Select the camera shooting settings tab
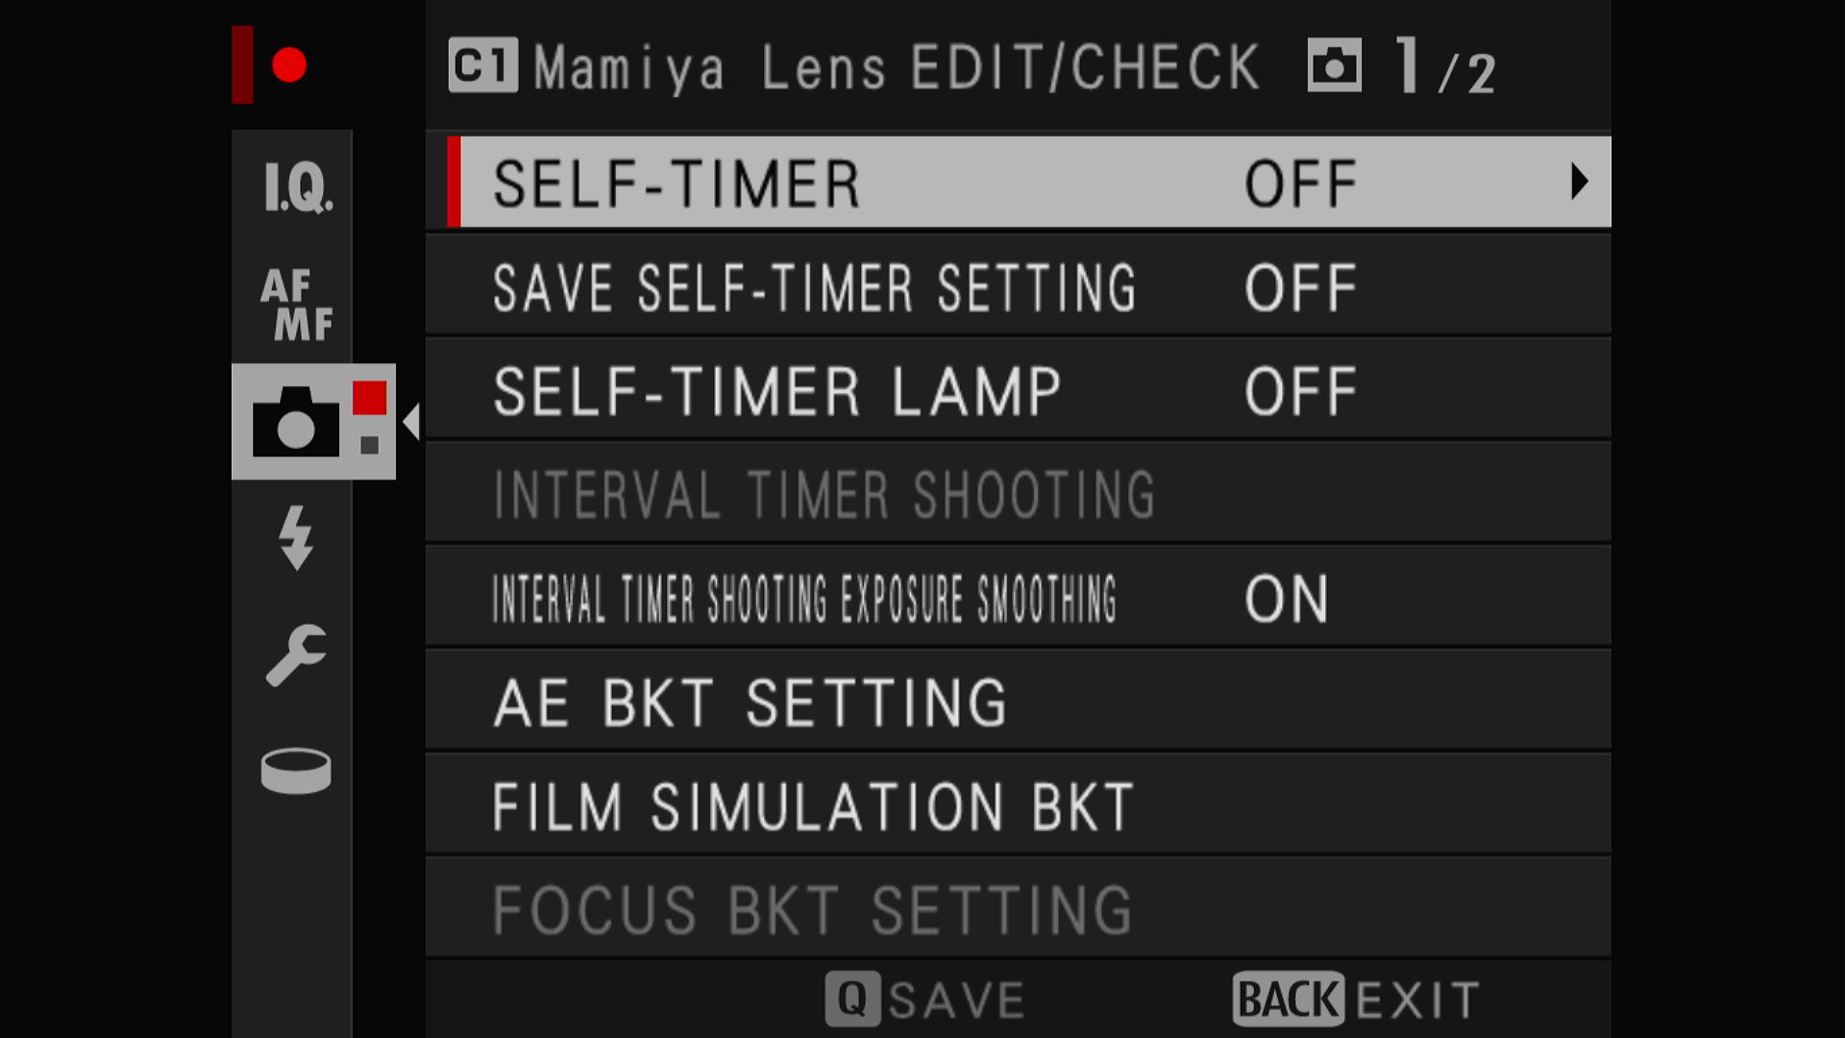The image size is (1845, 1038). coord(313,421)
